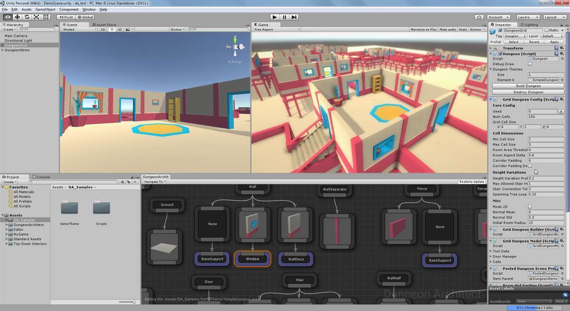Screen dimensions: 570x311
Task: Select the Scale tool
Action: (x=36, y=17)
